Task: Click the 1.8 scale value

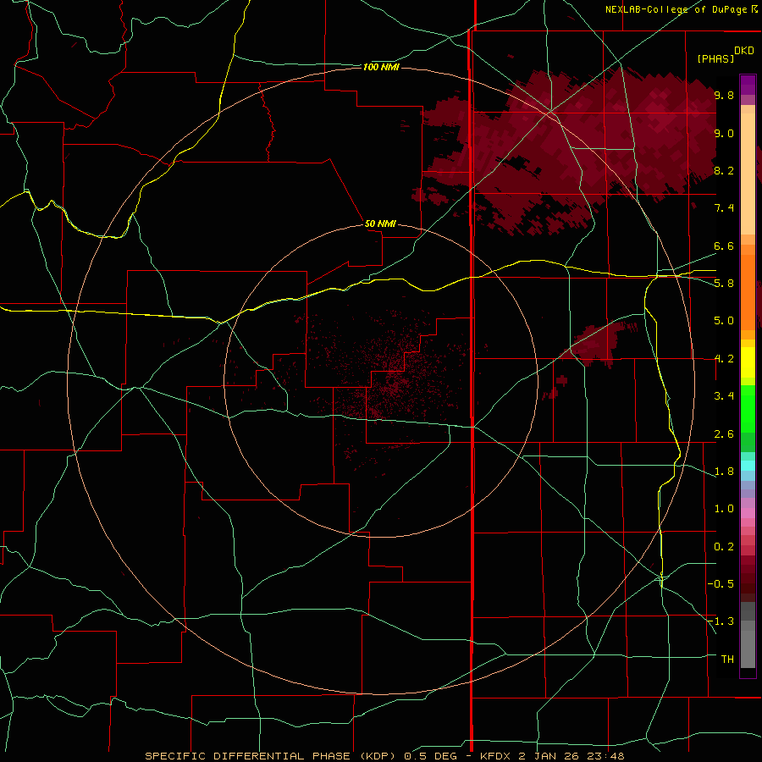Action: coord(724,472)
